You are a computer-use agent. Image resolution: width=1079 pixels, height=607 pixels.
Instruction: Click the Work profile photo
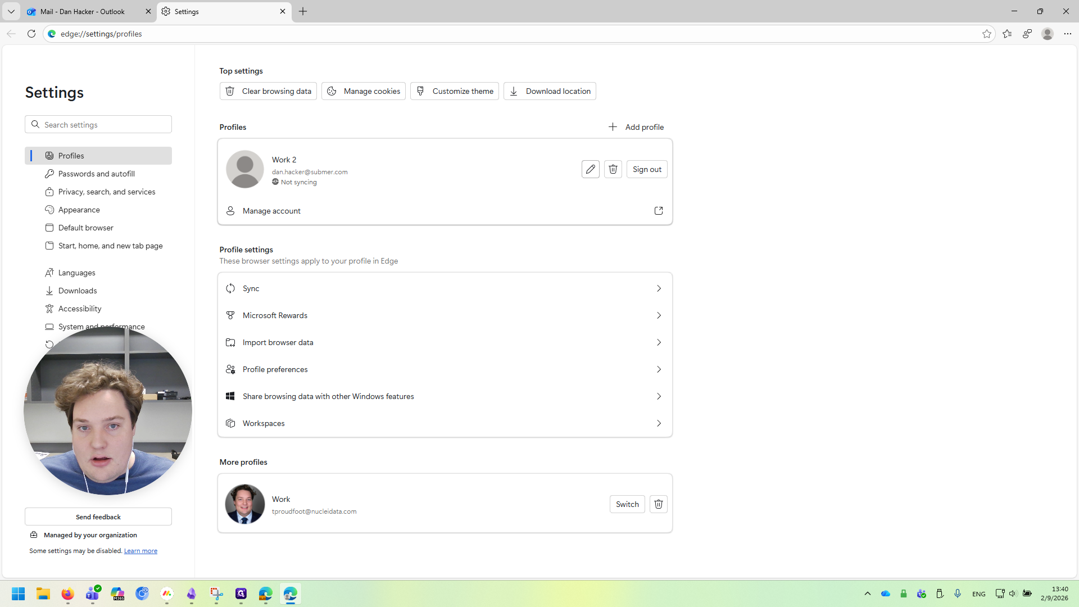point(244,504)
